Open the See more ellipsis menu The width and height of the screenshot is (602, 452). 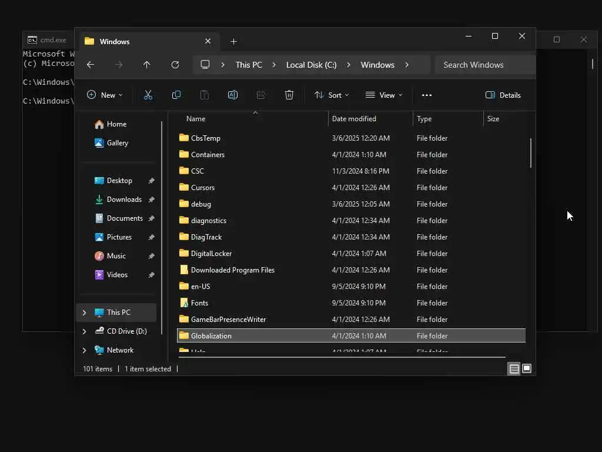coord(427,95)
